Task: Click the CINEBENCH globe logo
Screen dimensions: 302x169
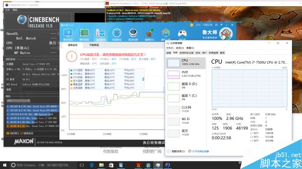Action: [22, 20]
